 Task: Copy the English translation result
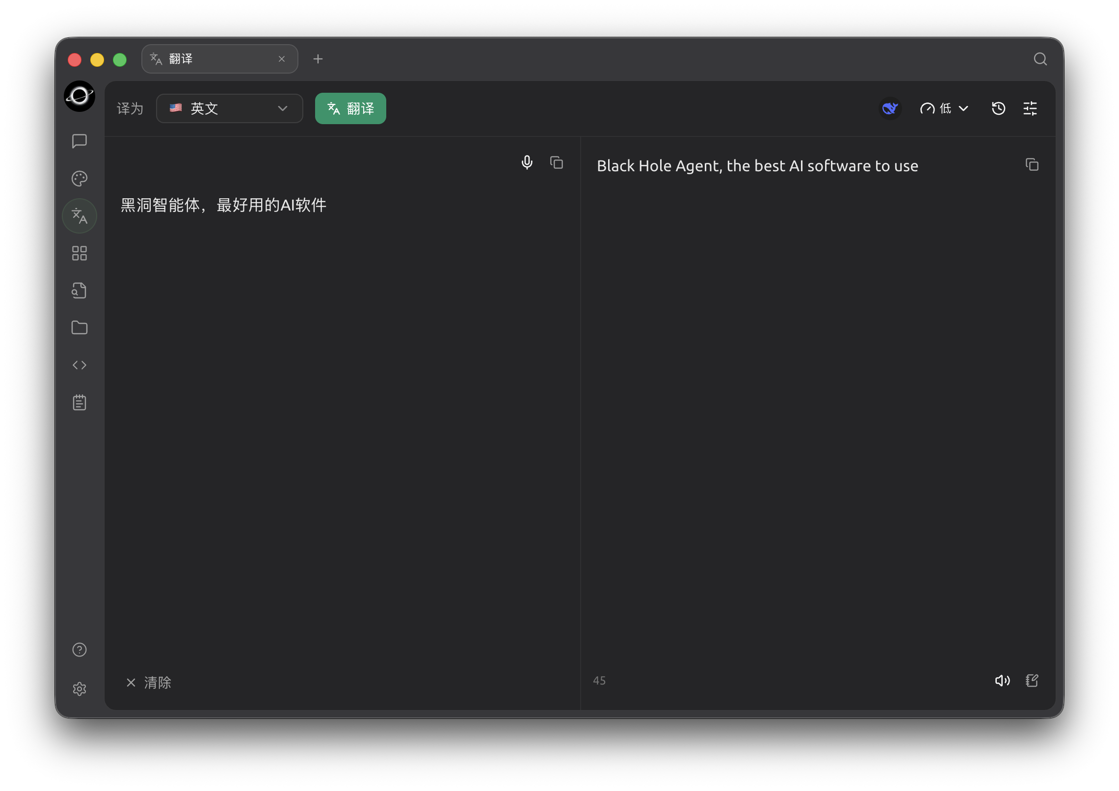(1032, 164)
